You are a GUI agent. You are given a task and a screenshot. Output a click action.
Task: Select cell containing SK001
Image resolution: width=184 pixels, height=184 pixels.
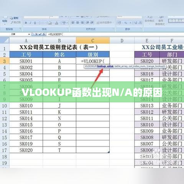[x=26, y=61]
